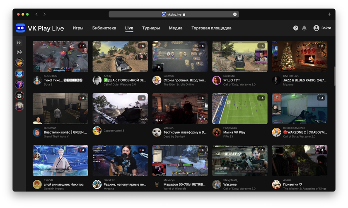Click channel name Mevarys
Screen dimensions: 348x208
pos(169,180)
